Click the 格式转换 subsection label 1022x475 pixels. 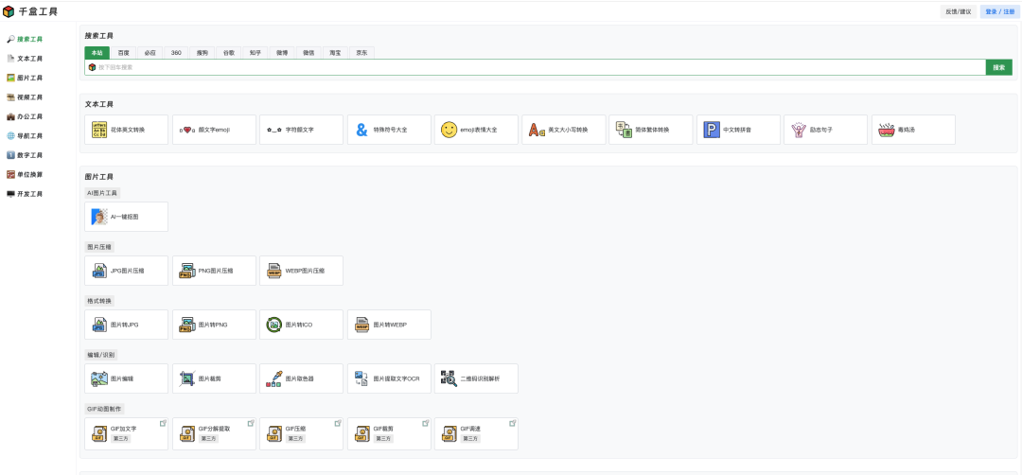pos(99,301)
